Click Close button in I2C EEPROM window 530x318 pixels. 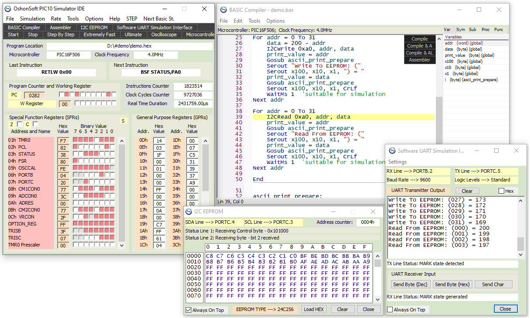369,309
